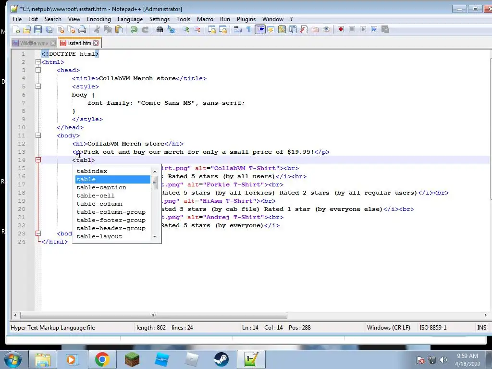Toggle file monitoring eye icon
Screen dimensions: 492x369
click(326, 29)
